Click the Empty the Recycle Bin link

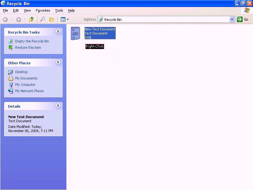coord(32,41)
